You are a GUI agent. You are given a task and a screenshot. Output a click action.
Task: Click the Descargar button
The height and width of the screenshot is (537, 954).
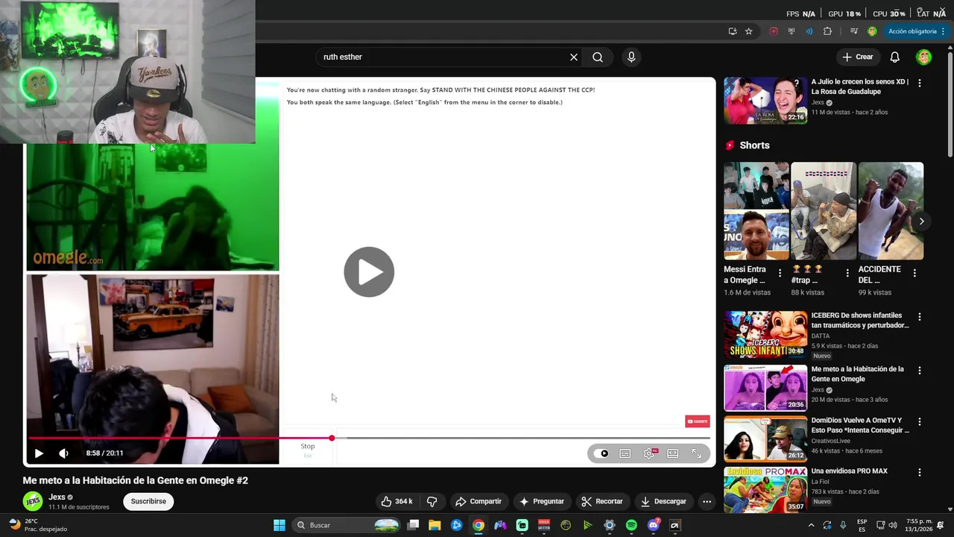click(x=663, y=501)
